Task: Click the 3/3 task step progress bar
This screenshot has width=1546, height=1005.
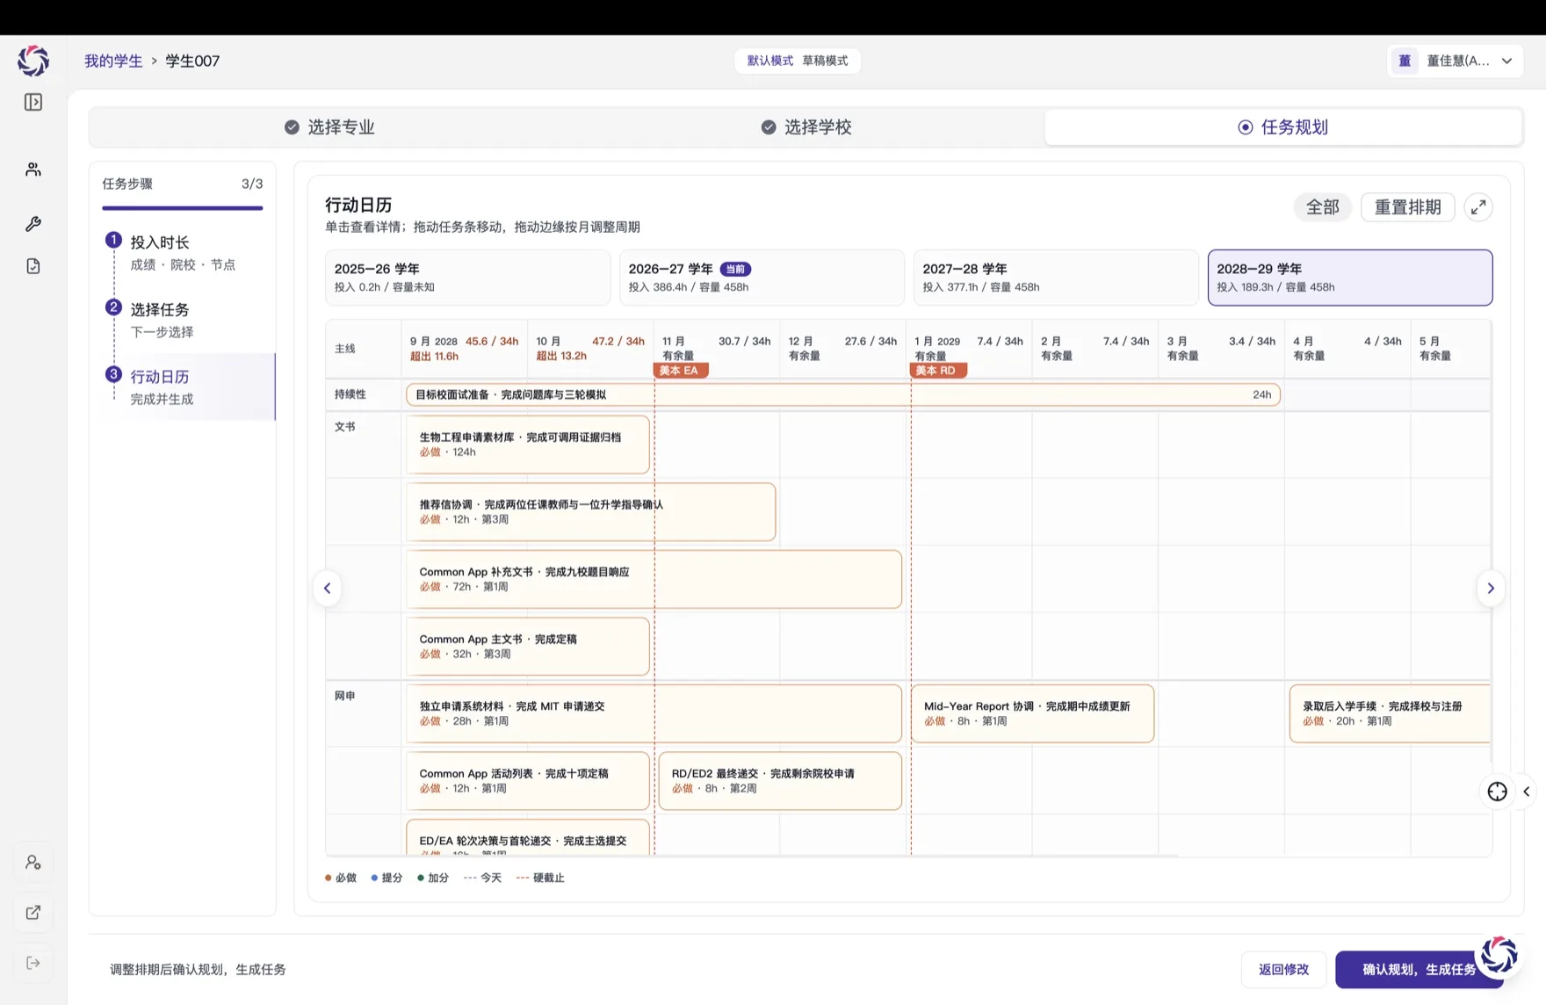Action: pyautogui.click(x=183, y=208)
